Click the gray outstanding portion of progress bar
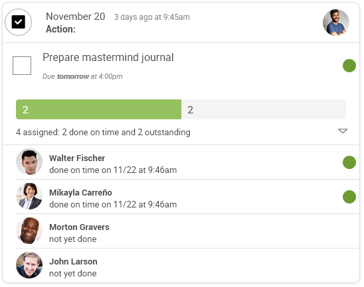This screenshot has height=287, width=364. pos(264,109)
